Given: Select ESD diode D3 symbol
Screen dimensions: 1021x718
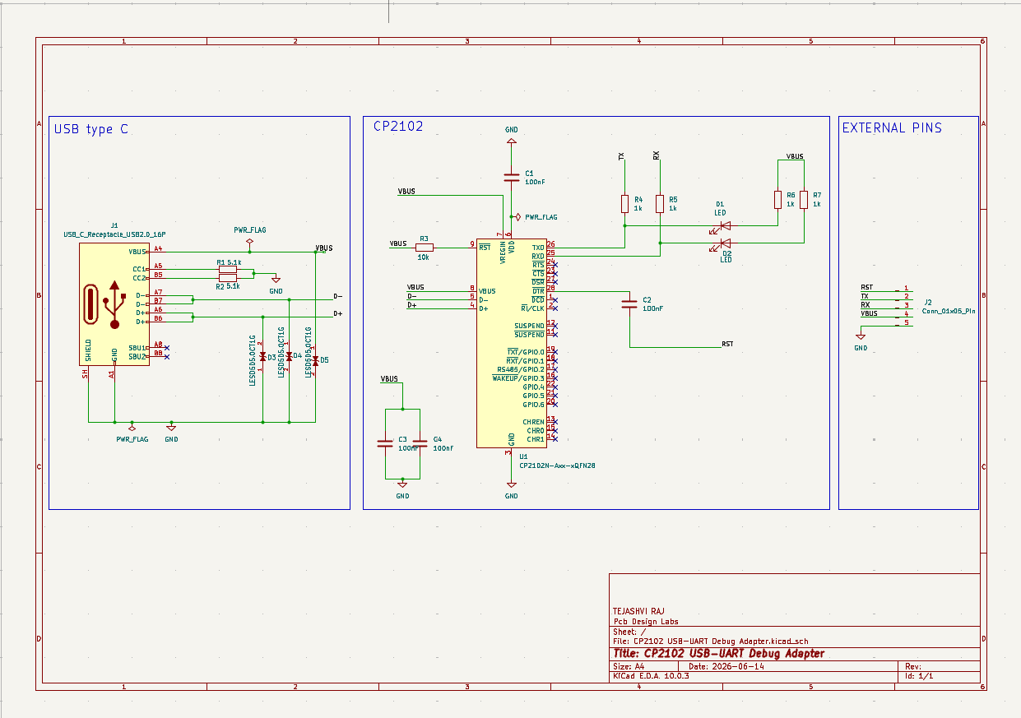Looking at the screenshot, I should click(x=262, y=357).
